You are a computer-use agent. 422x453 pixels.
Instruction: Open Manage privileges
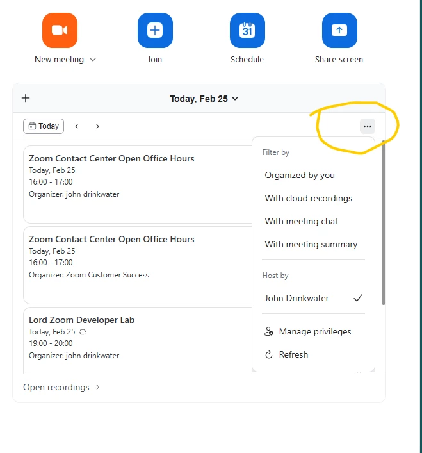314,331
